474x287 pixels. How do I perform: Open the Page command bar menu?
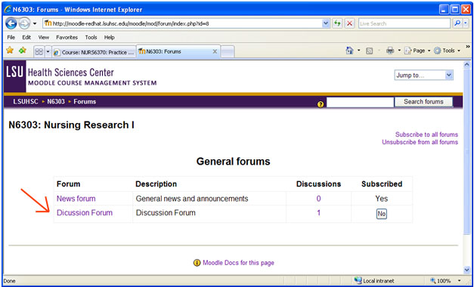tap(417, 51)
